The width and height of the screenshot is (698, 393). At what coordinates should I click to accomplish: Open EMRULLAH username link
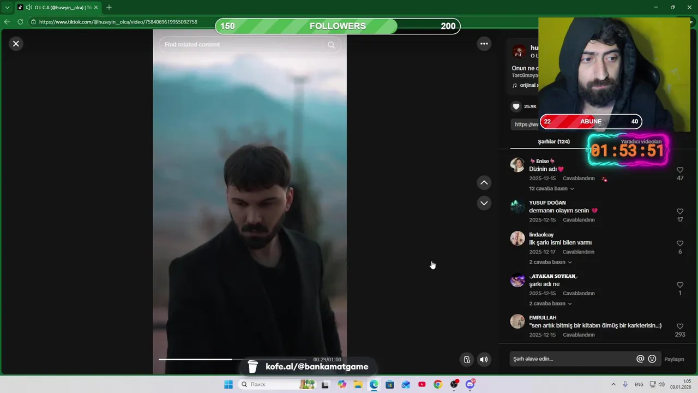click(543, 318)
